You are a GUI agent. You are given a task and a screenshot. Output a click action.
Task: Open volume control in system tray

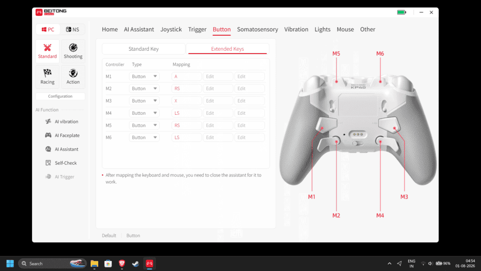pyautogui.click(x=430, y=263)
